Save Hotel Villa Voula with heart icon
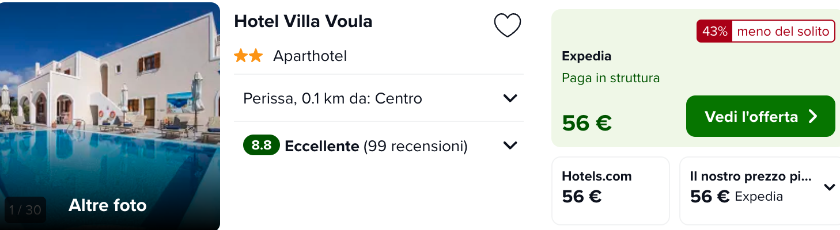 (x=508, y=25)
